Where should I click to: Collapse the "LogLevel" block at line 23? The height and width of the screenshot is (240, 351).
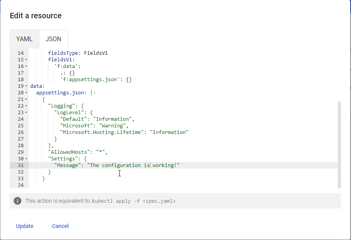pyautogui.click(x=26, y=113)
